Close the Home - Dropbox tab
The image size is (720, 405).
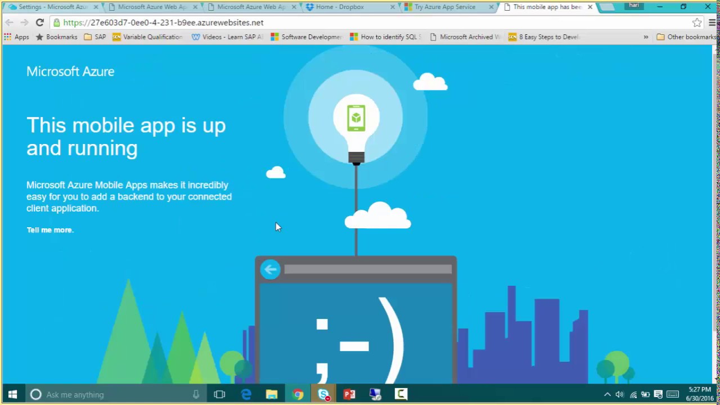[393, 7]
